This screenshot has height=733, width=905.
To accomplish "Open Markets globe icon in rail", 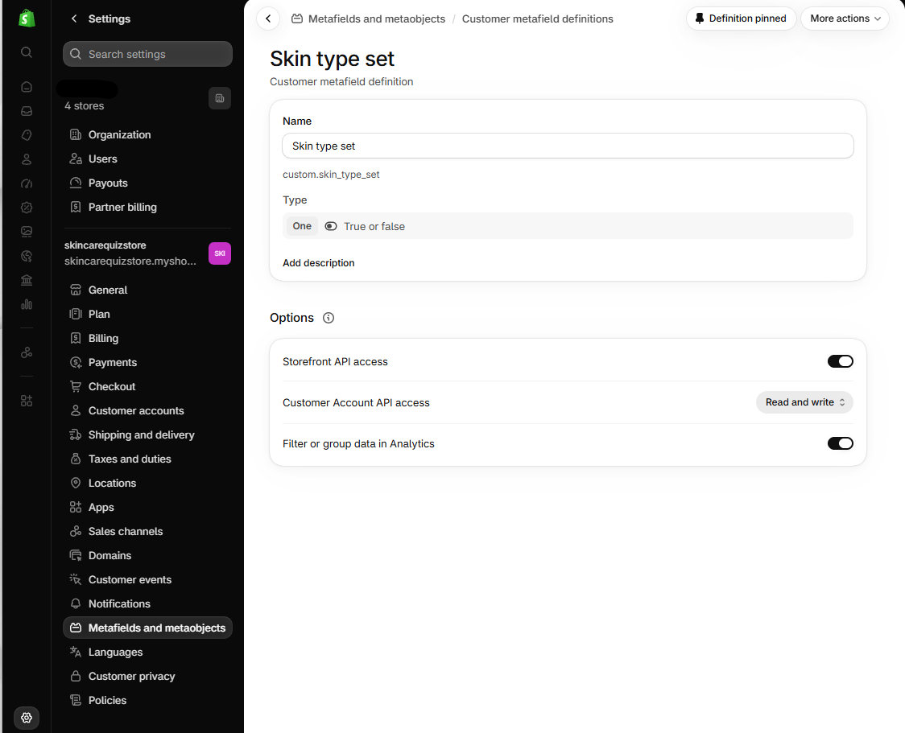I will [x=27, y=256].
